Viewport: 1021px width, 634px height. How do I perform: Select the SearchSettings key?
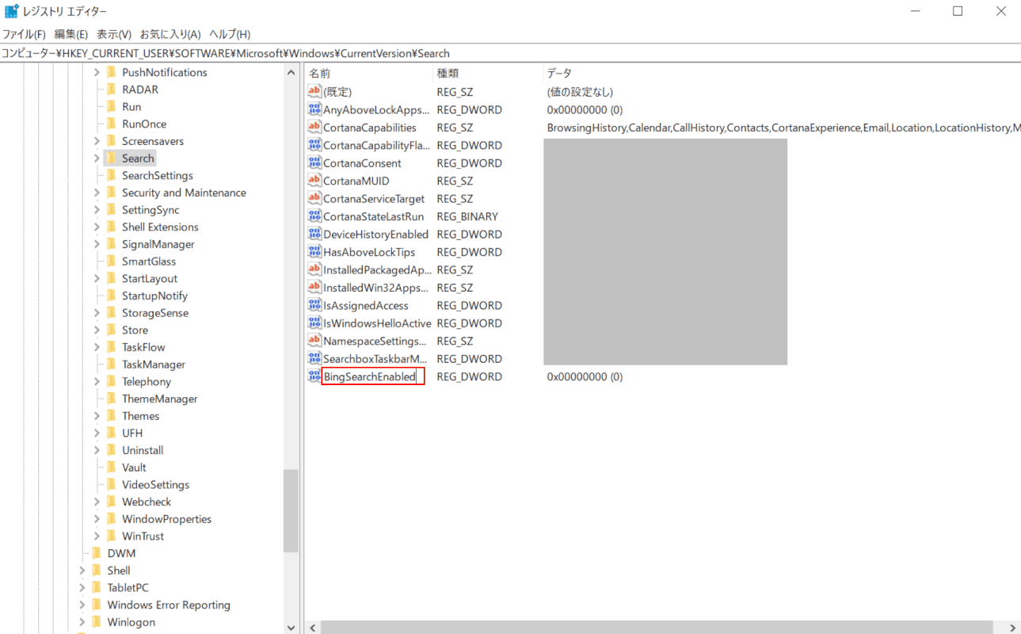point(158,175)
